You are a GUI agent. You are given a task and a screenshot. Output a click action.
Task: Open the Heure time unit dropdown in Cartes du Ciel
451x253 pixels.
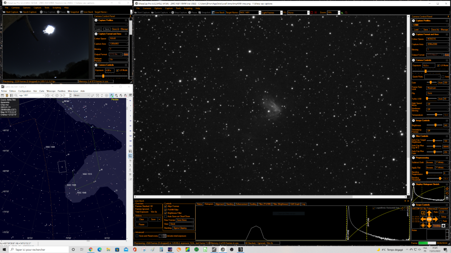point(81,95)
